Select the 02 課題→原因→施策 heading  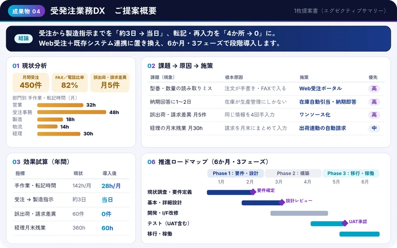click(180, 66)
